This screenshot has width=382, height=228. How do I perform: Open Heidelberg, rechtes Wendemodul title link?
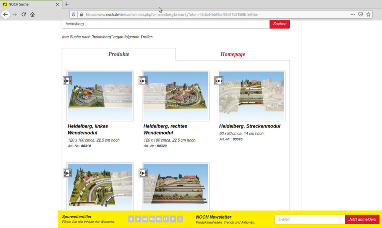(x=165, y=129)
